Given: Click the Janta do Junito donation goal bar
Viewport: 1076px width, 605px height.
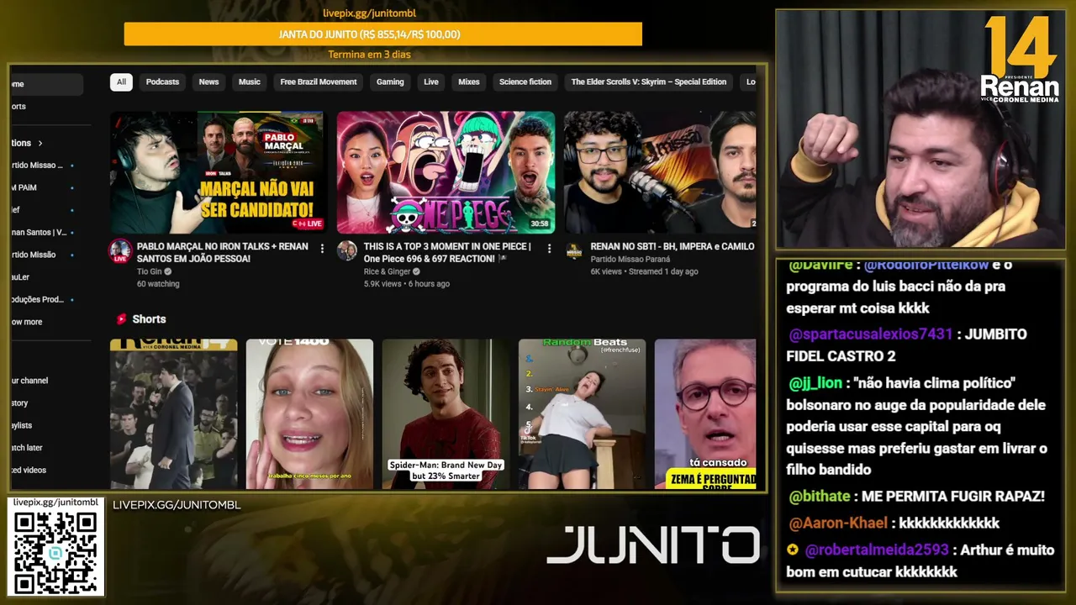Looking at the screenshot, I should point(383,34).
